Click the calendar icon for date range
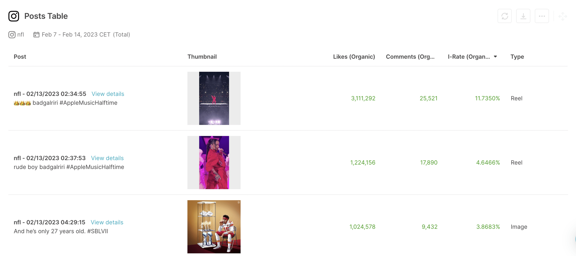 click(x=36, y=35)
